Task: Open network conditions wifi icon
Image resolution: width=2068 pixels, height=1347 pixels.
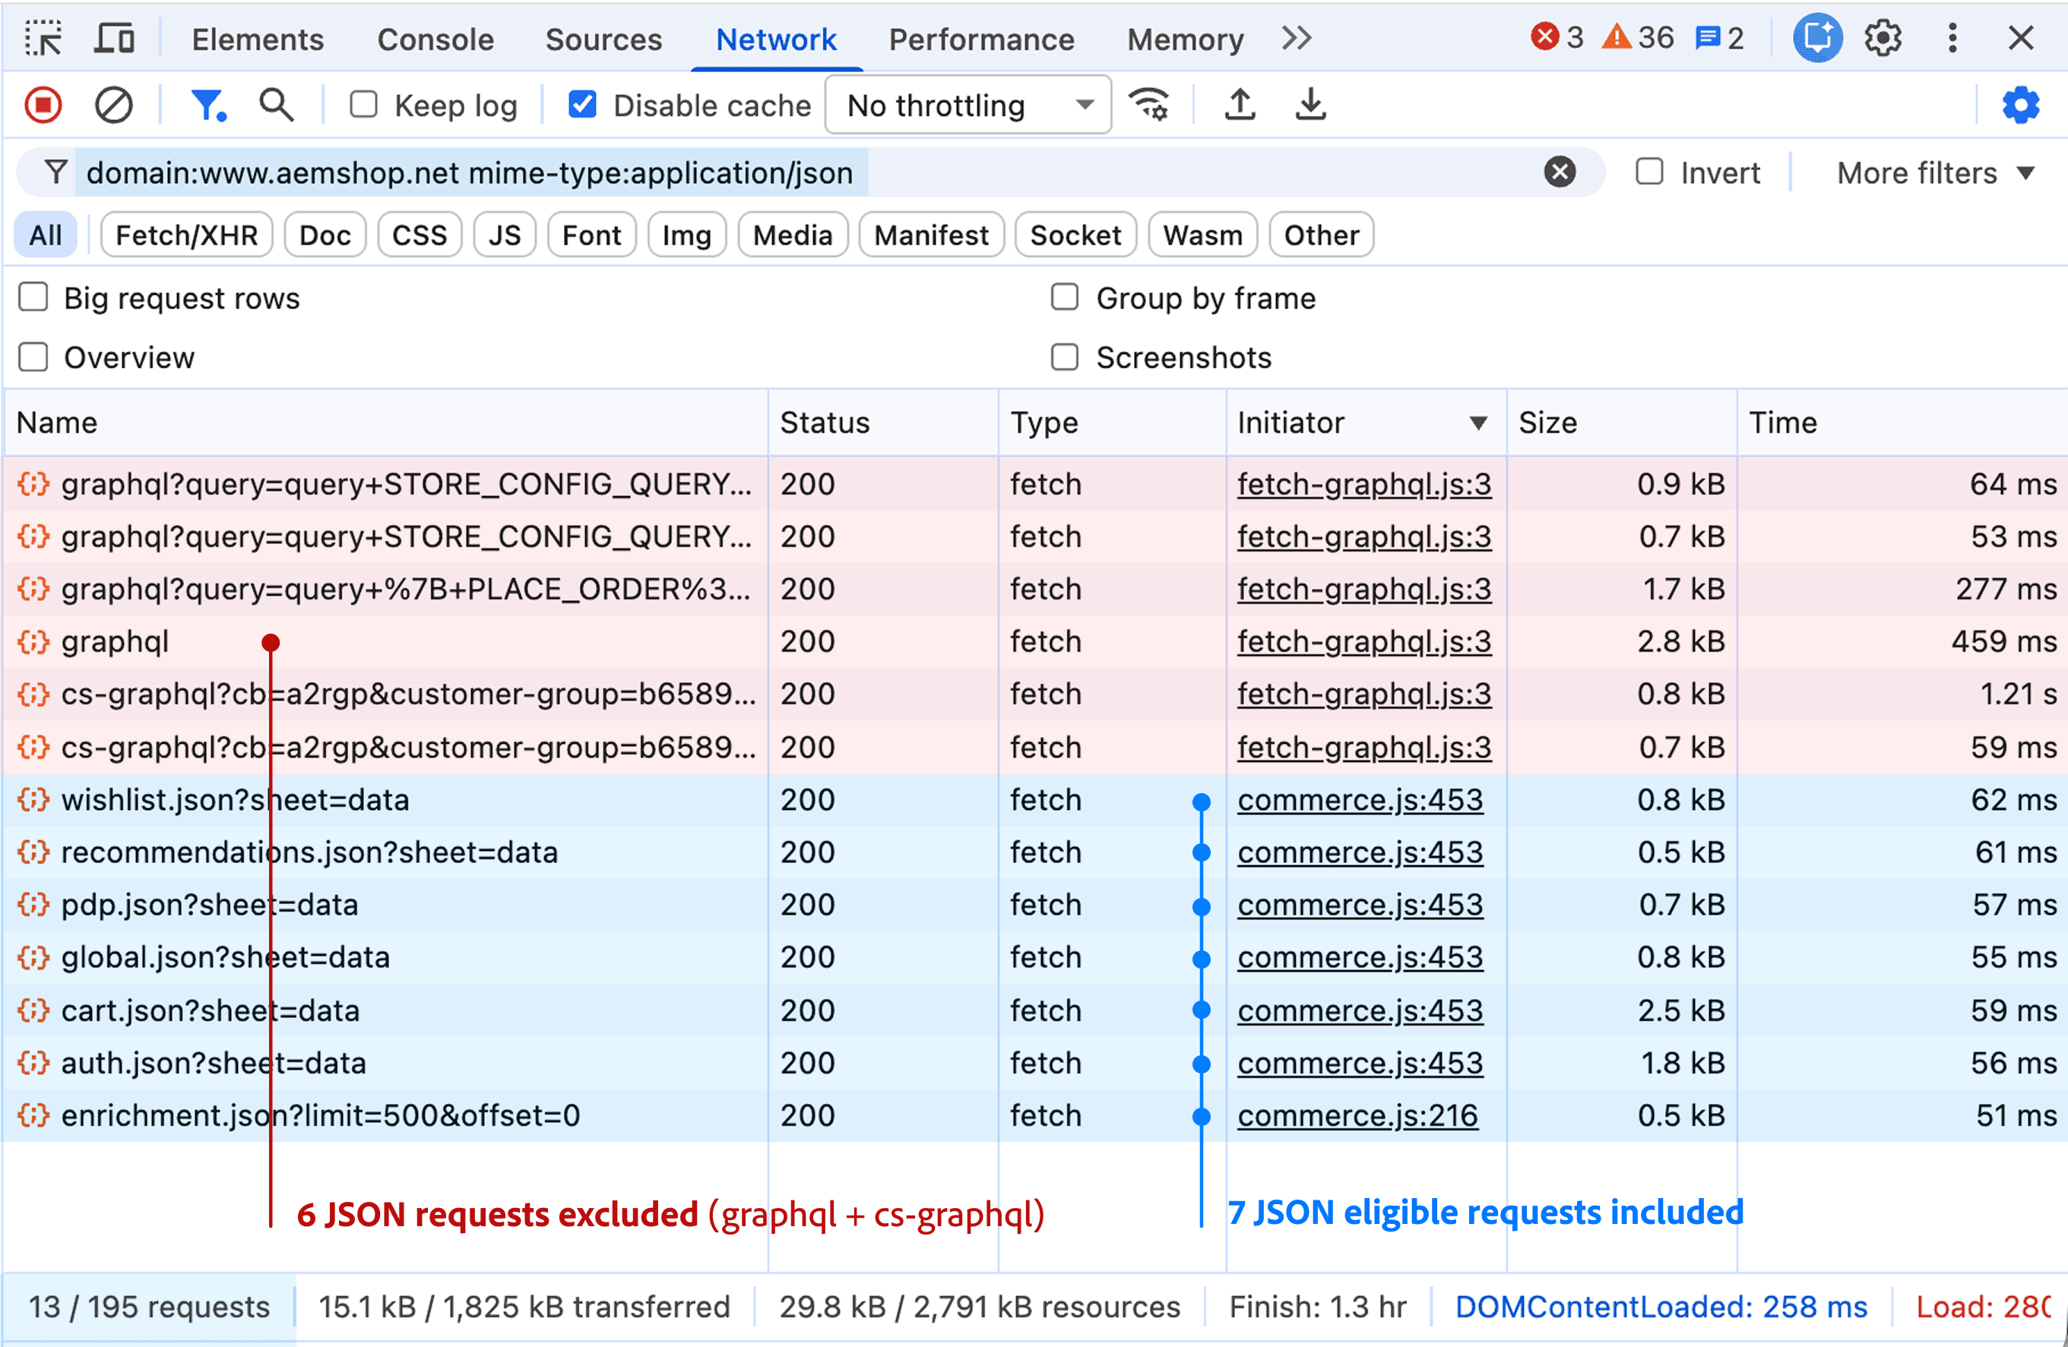Action: pyautogui.click(x=1148, y=105)
